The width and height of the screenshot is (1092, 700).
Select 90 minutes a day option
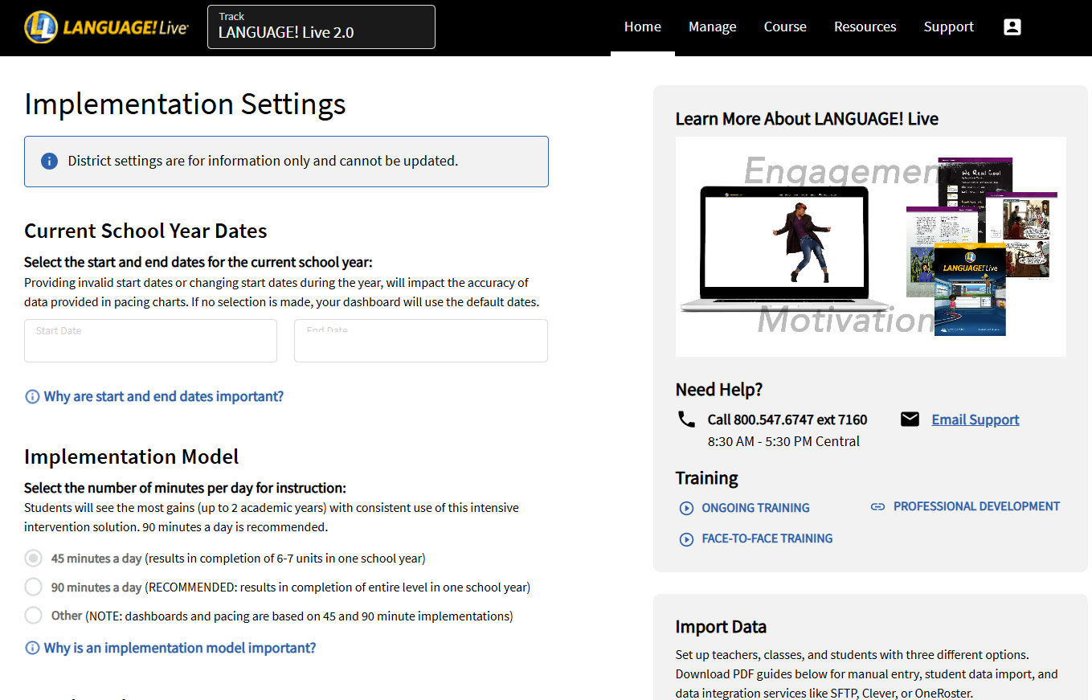coord(33,587)
